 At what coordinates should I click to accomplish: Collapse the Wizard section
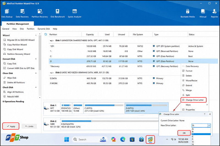click(36, 35)
